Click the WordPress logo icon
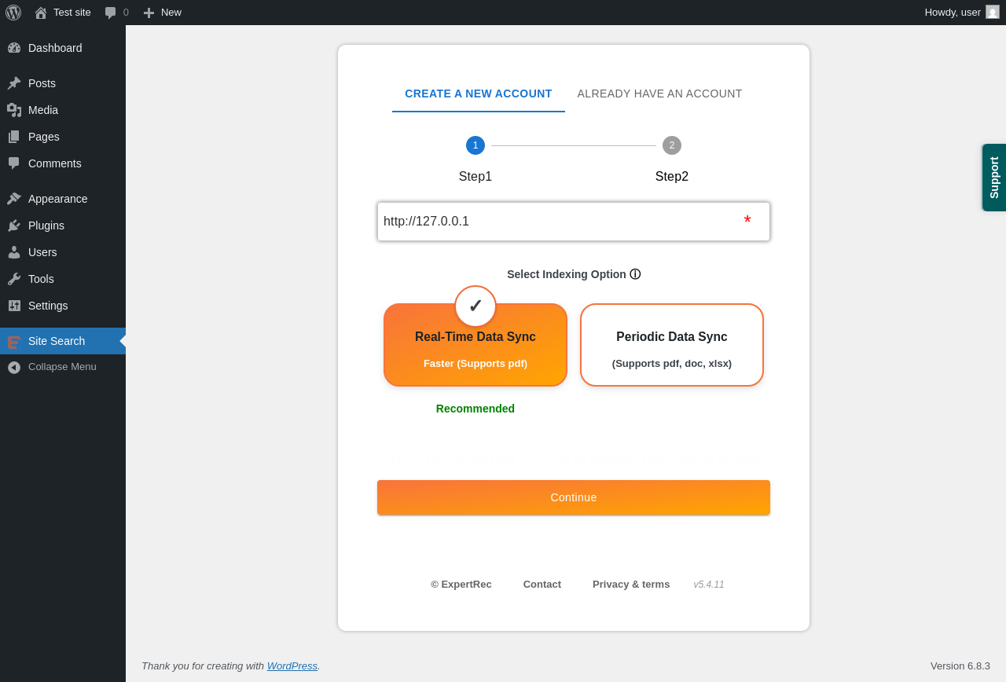This screenshot has height=682, width=1006. click(13, 13)
